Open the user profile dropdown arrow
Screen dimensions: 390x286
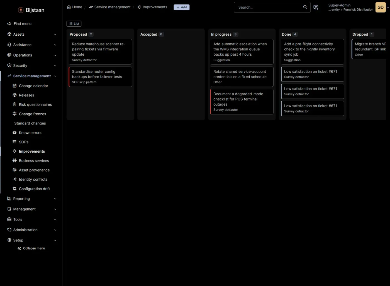[x=388, y=8]
